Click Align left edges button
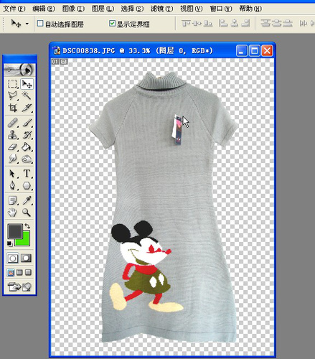The width and height of the screenshot is (315, 359). [x=223, y=23]
